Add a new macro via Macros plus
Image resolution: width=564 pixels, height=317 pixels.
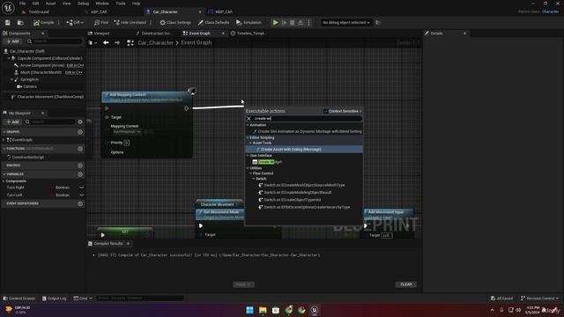tap(80, 166)
